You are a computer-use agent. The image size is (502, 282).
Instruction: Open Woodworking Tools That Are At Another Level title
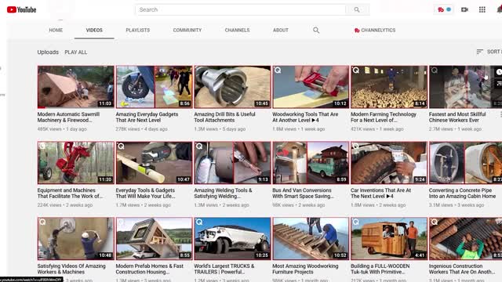click(x=305, y=117)
